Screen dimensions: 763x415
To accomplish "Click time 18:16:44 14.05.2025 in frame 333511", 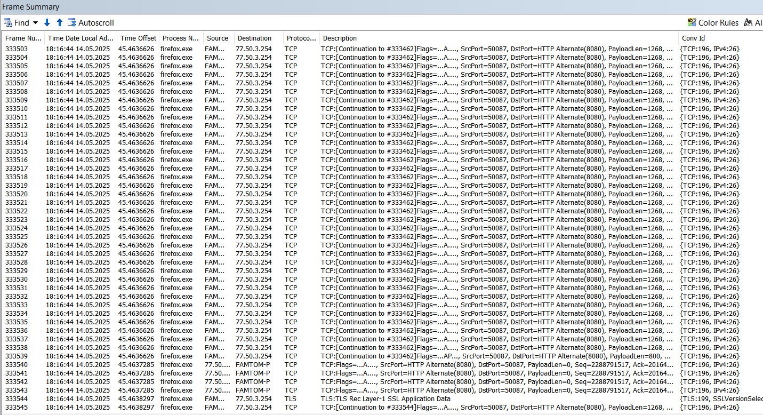I will coord(78,117).
